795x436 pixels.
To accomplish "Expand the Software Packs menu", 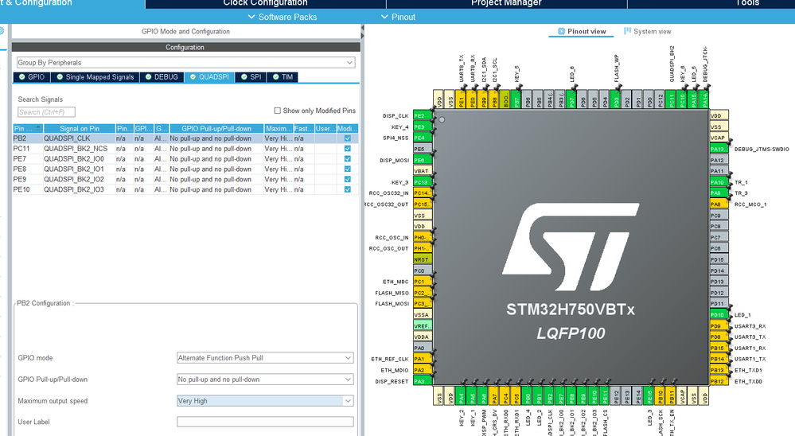I will [x=283, y=17].
